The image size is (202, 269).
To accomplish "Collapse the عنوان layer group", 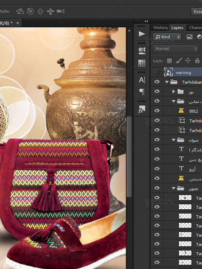I will [173, 140].
